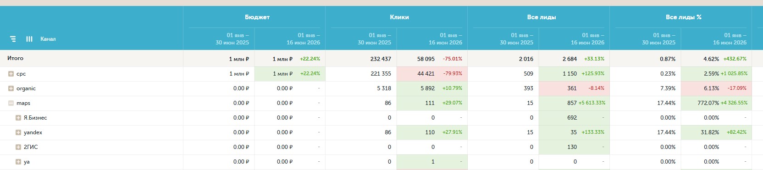Sort by the Все лиды column header
763x170 pixels.
coord(542,17)
